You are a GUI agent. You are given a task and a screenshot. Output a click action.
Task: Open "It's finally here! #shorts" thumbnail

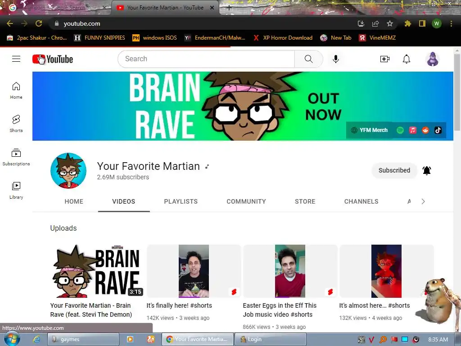click(194, 271)
